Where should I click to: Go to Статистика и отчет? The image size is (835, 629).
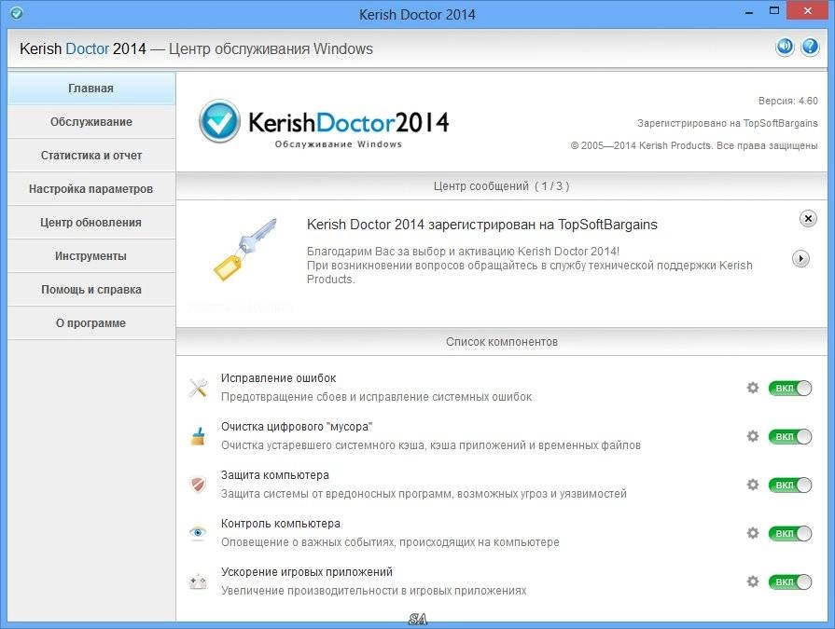pos(91,156)
